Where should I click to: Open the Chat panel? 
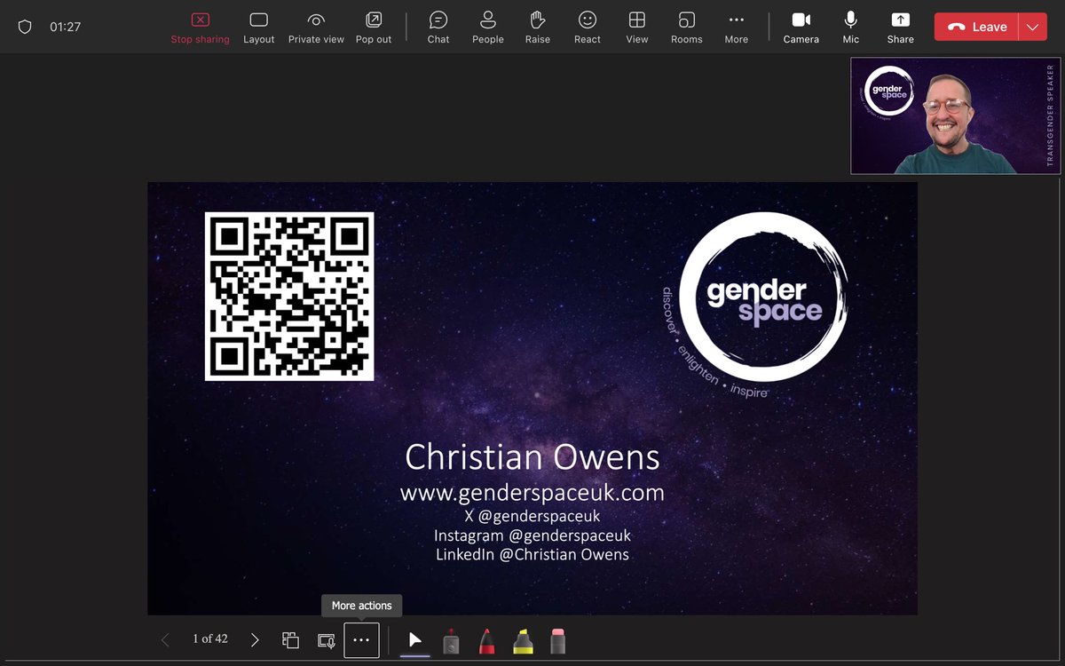tap(438, 28)
